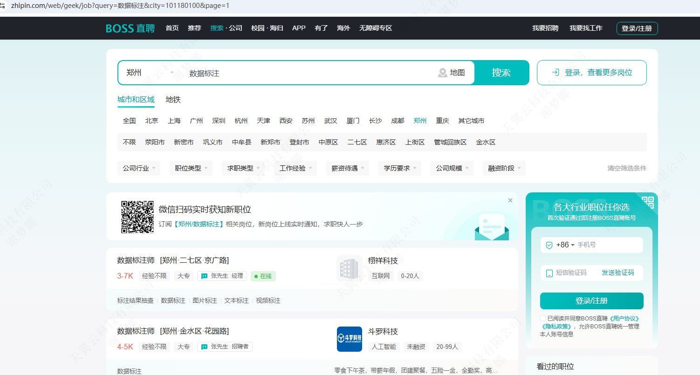Screen dimensions: 700x375
Task: Open the map pin icon 地图
Action: [x=442, y=73]
